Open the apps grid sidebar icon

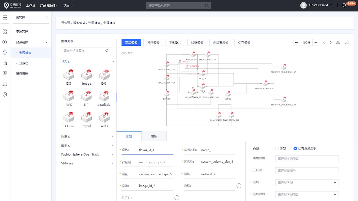point(5,32)
